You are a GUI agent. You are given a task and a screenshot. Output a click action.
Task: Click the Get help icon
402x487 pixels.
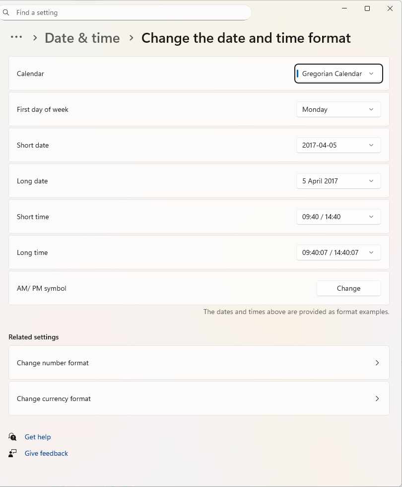(x=13, y=437)
